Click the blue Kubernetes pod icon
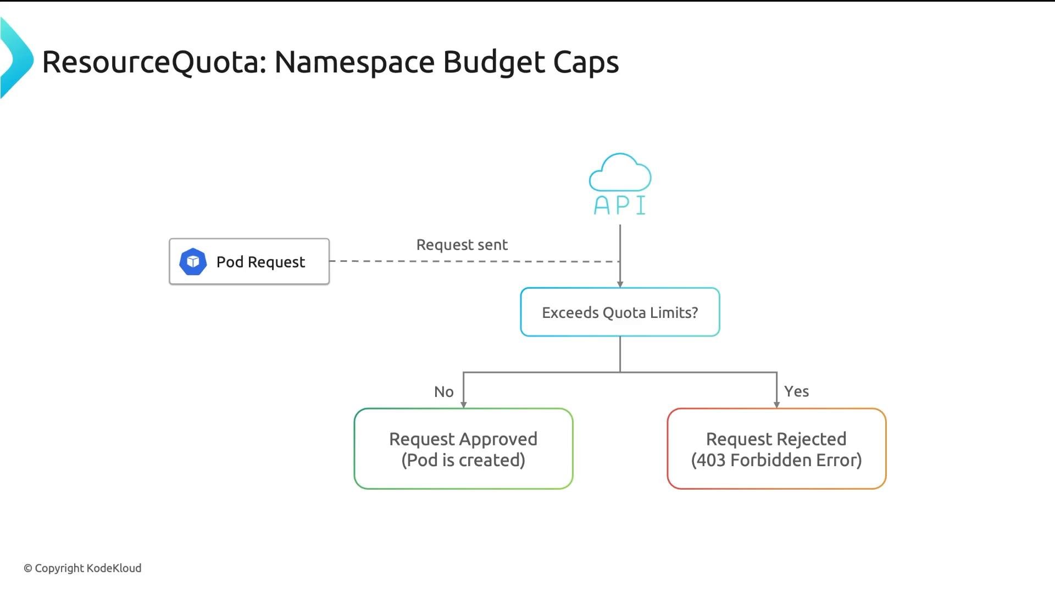The height and width of the screenshot is (593, 1055). (193, 262)
